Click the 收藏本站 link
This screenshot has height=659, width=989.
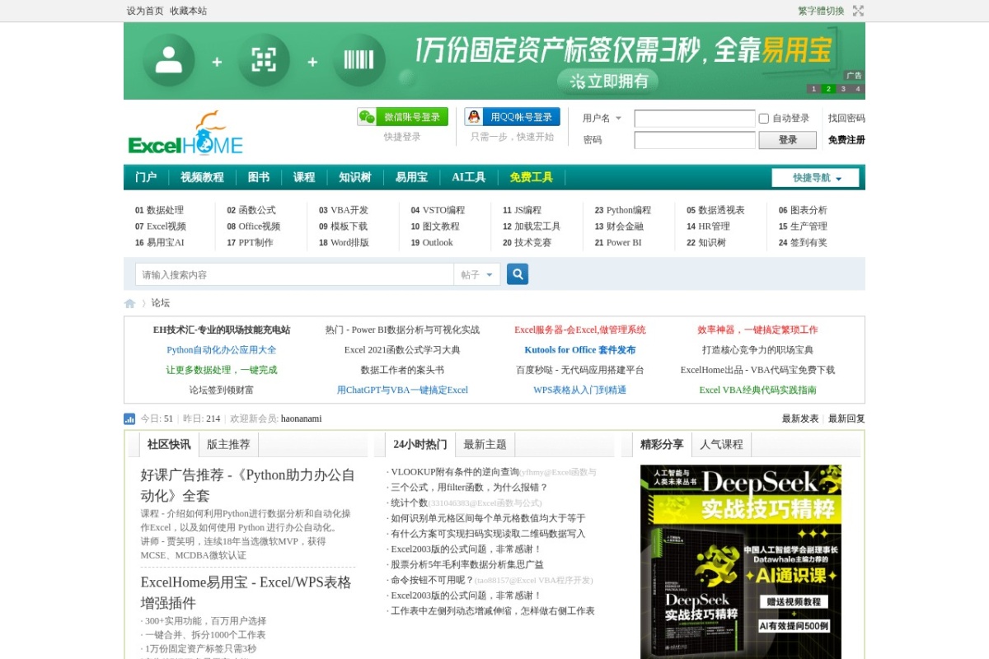[x=188, y=11]
